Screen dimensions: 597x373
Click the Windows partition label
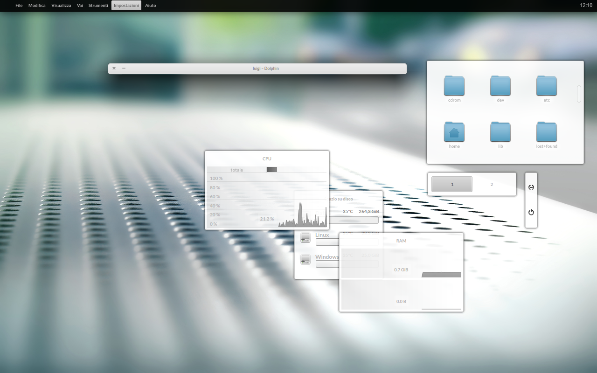327,257
